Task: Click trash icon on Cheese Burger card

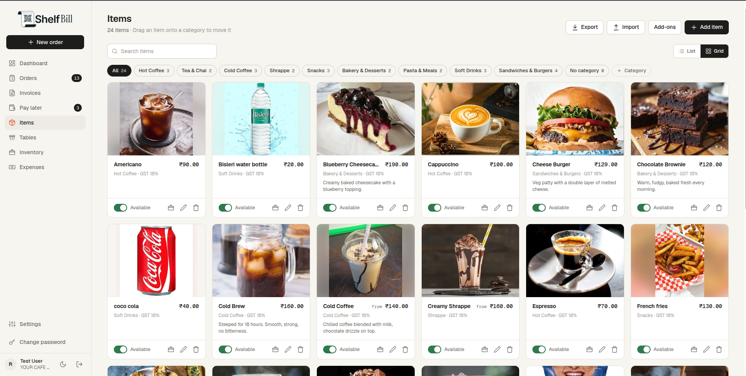Action: (x=615, y=208)
